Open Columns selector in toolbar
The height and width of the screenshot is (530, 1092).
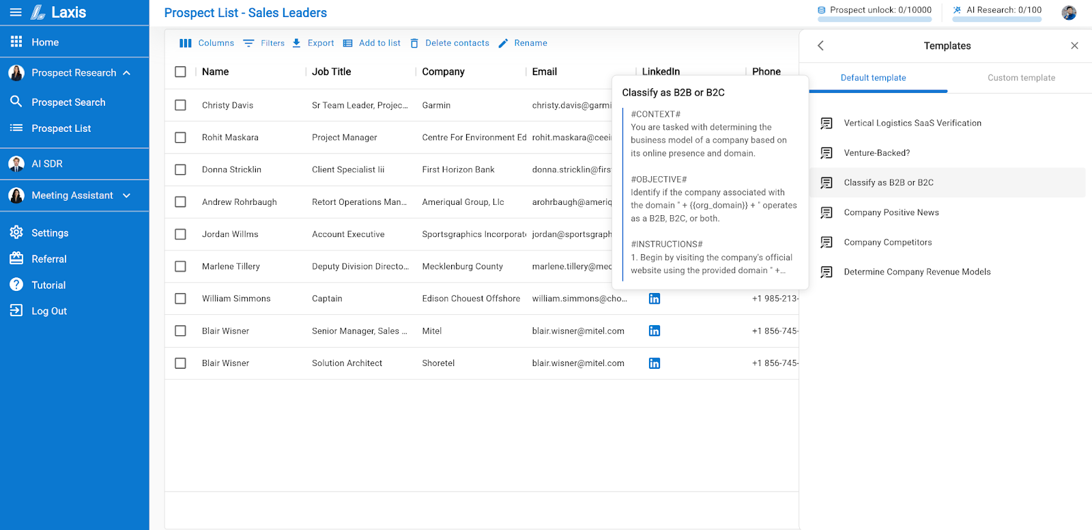click(x=207, y=43)
